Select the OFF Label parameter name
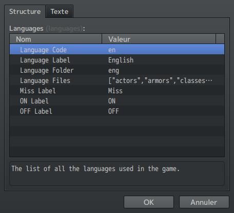 coord(36,111)
